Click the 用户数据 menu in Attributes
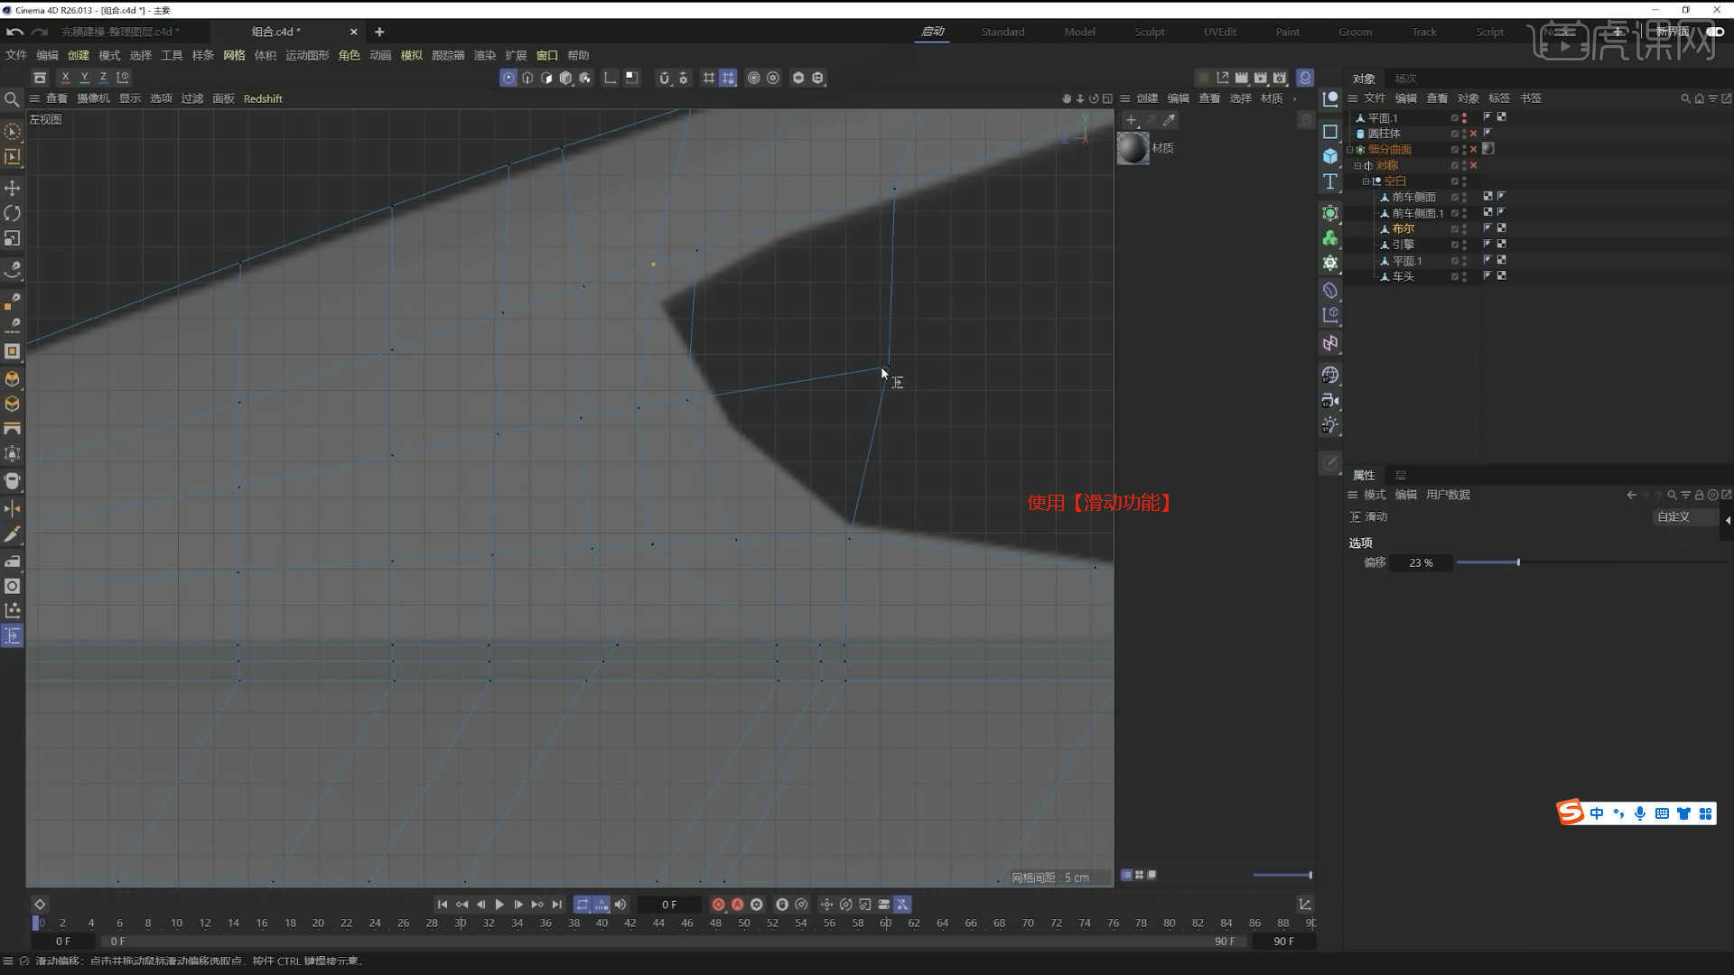This screenshot has height=975, width=1734. (1448, 495)
